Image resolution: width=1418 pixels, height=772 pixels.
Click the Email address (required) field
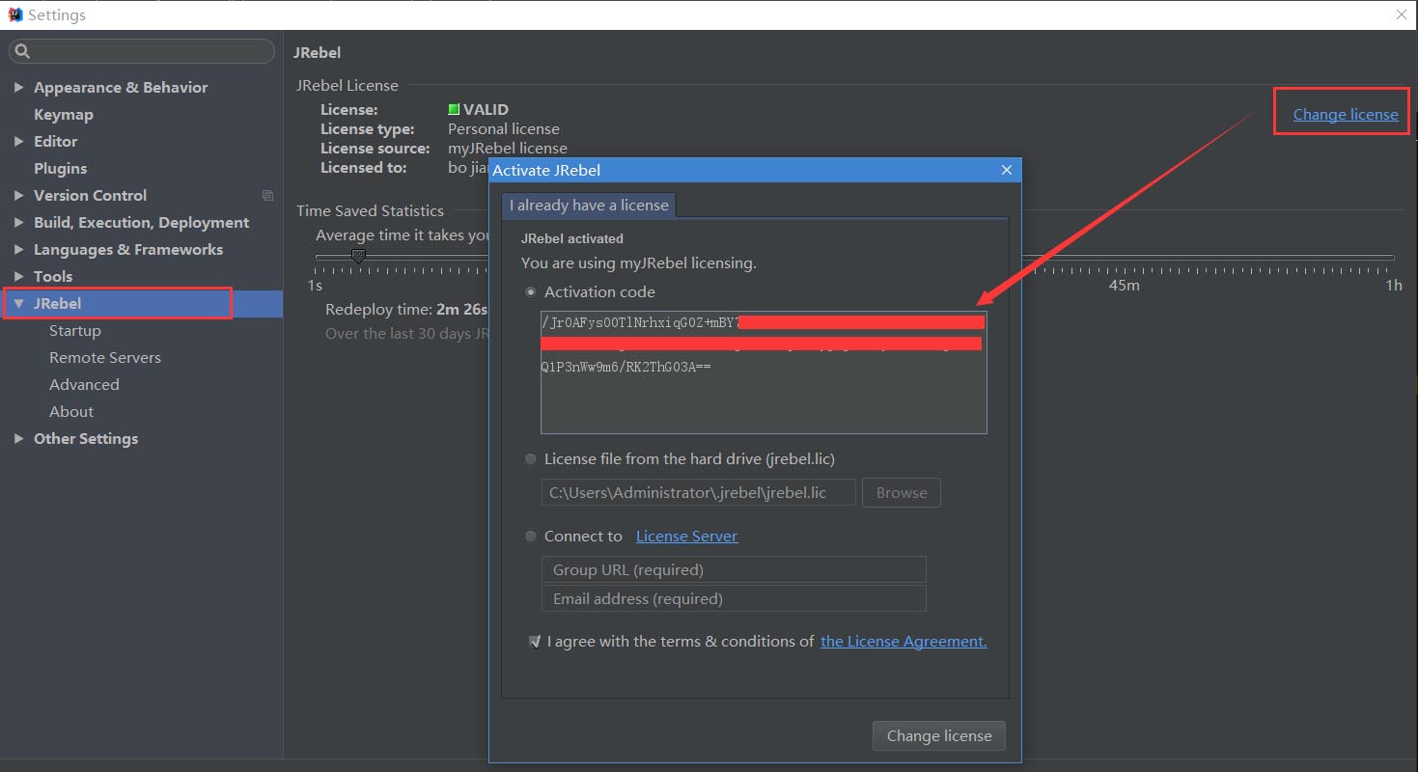tap(734, 598)
